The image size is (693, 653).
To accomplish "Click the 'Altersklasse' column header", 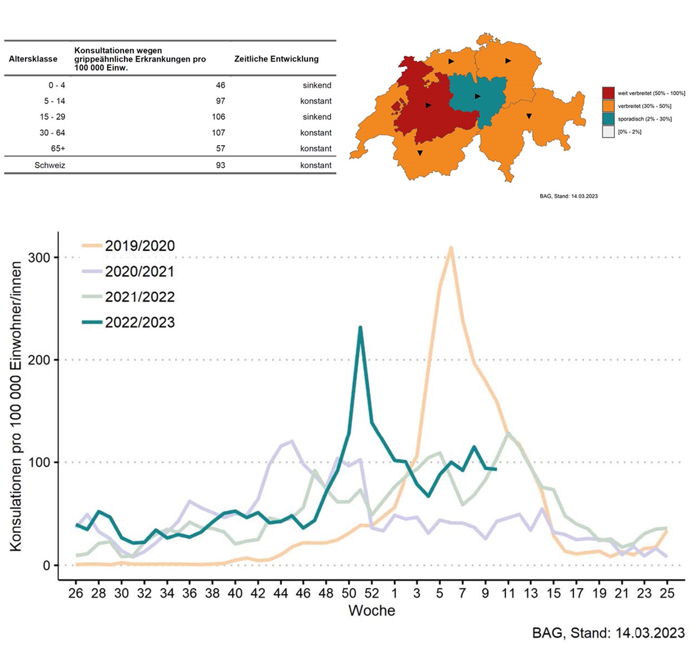I will pos(33,59).
